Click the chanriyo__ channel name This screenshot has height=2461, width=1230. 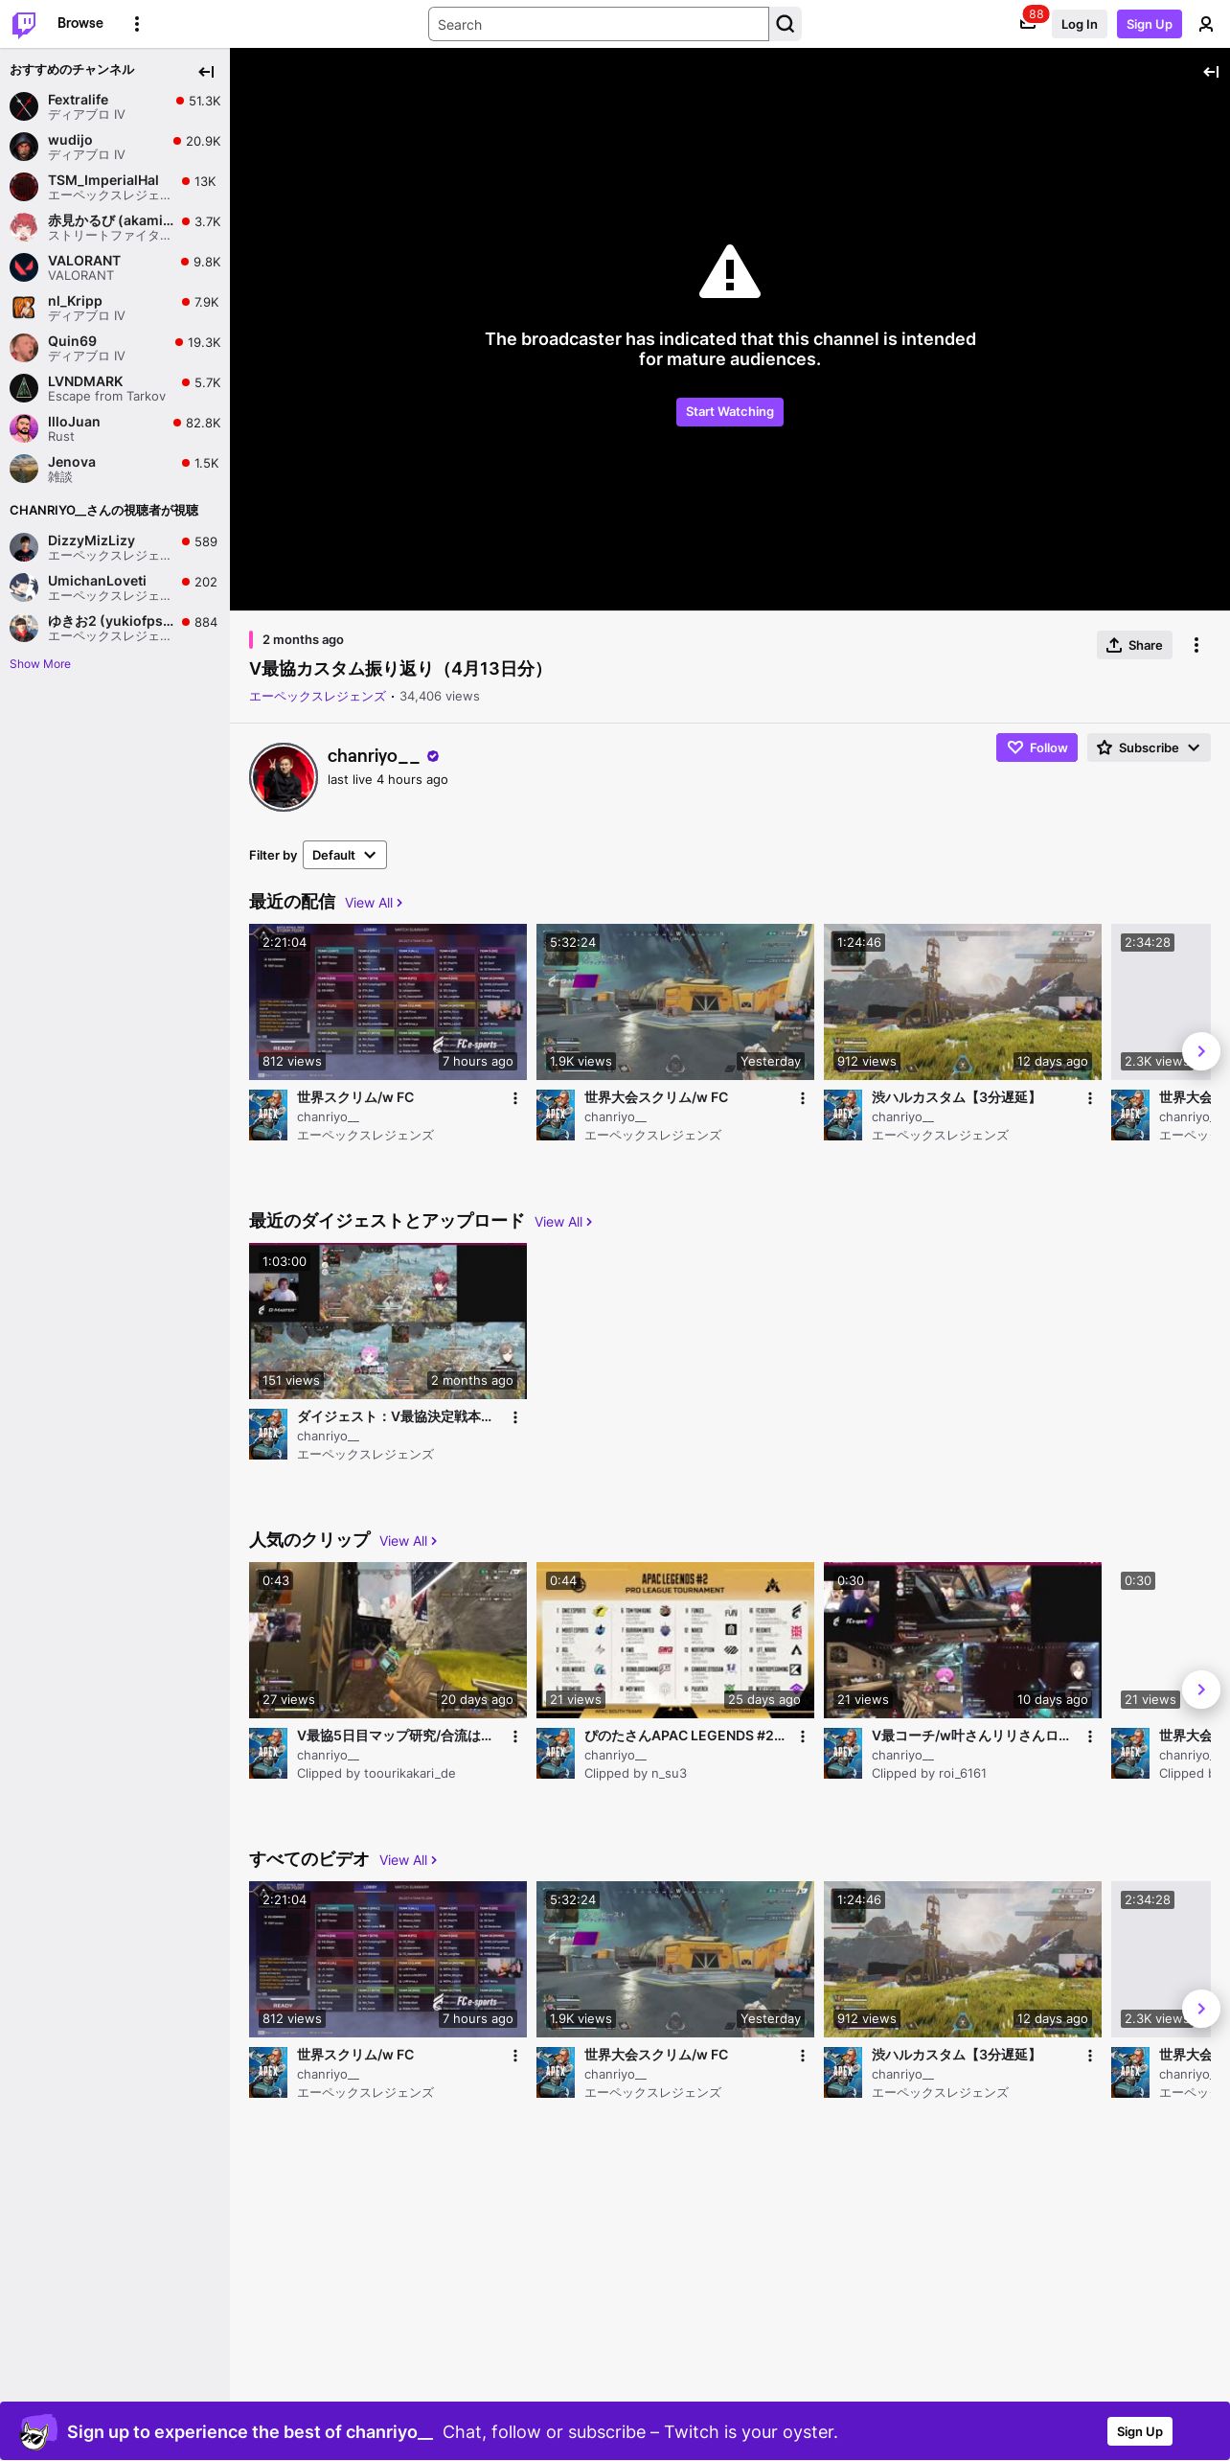(374, 756)
